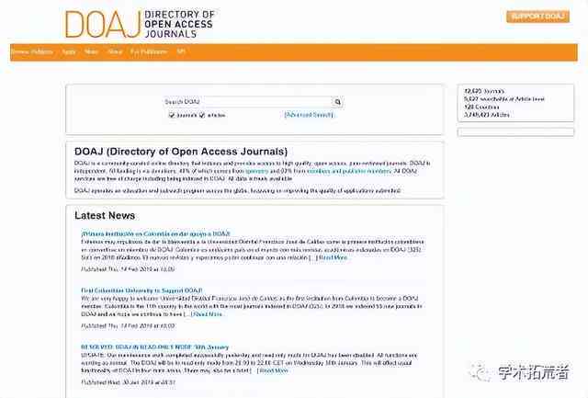
Task: Click the published date under the RESOLVED news item
Action: point(129,382)
